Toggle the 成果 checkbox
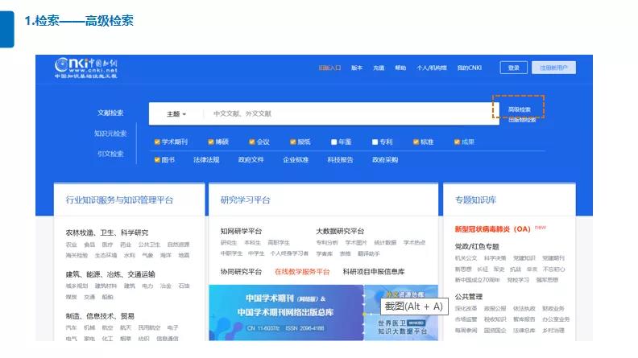The width and height of the screenshot is (638, 358). click(x=457, y=142)
